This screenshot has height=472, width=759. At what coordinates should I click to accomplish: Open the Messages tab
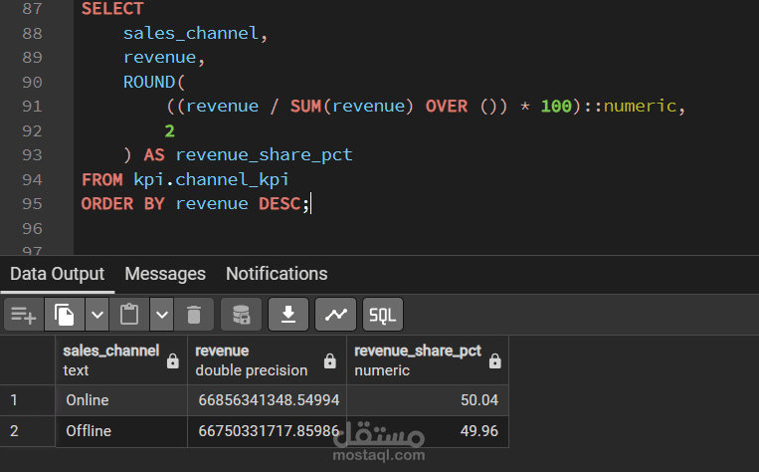(165, 274)
